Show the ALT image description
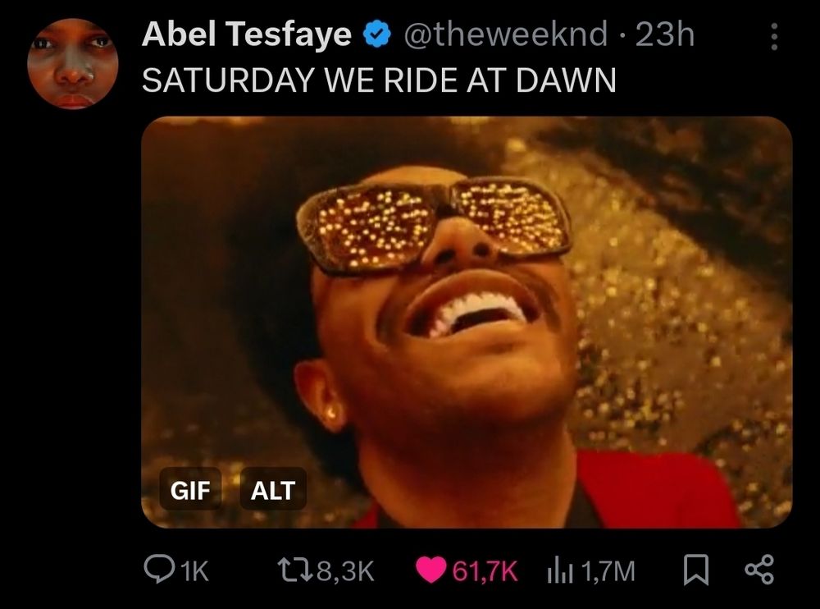The width and height of the screenshot is (820, 609). pyautogui.click(x=273, y=490)
